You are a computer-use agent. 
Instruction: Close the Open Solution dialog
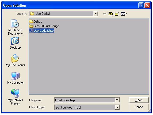pyautogui.click(x=147, y=5)
